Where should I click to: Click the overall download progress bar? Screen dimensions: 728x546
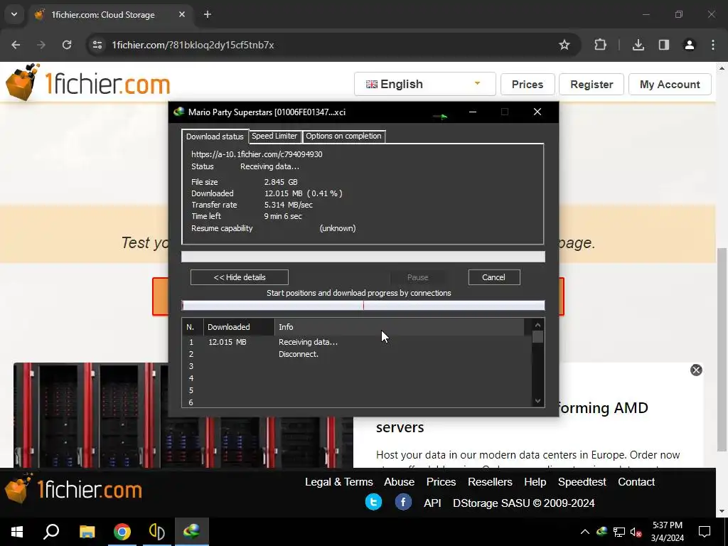[x=363, y=257]
